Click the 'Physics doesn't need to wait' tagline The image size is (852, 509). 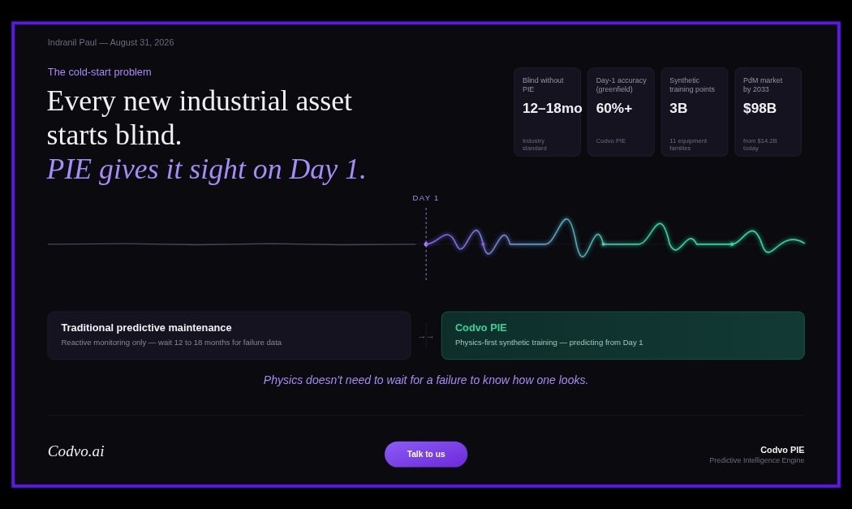click(426, 380)
